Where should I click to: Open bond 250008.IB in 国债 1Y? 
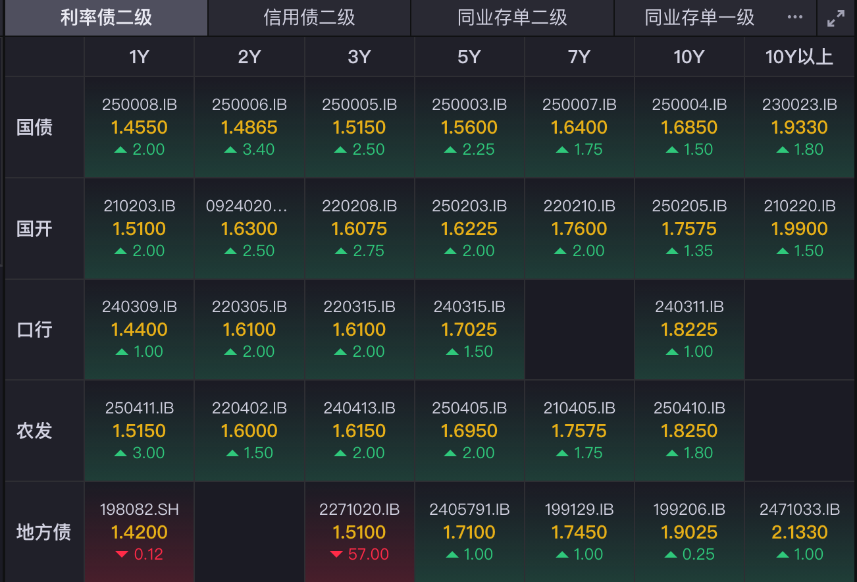pyautogui.click(x=140, y=127)
